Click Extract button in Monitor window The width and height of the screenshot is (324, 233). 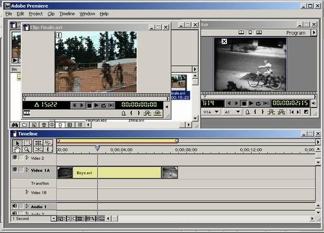281,112
